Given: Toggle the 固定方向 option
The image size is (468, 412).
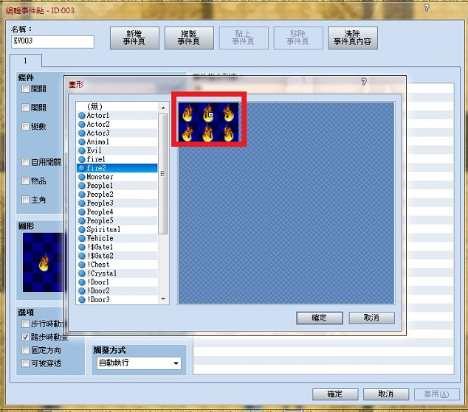Looking at the screenshot, I should [x=25, y=350].
